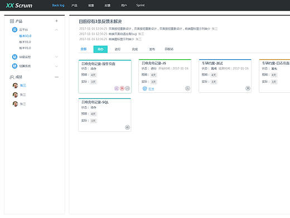
Task: Switch to the teal 待办 tab
Action: (x=100, y=49)
